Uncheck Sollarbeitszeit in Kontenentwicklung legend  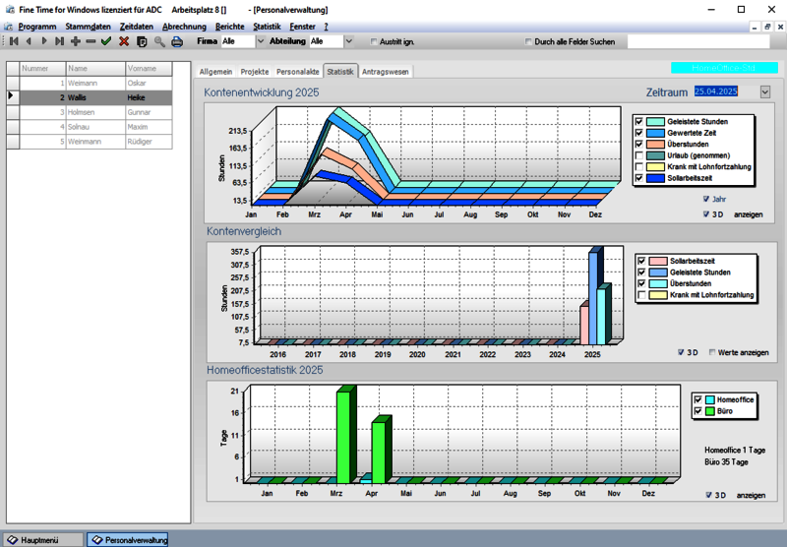click(638, 178)
